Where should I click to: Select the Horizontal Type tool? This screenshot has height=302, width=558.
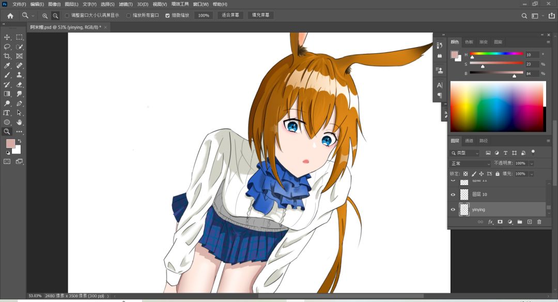pyautogui.click(x=7, y=113)
